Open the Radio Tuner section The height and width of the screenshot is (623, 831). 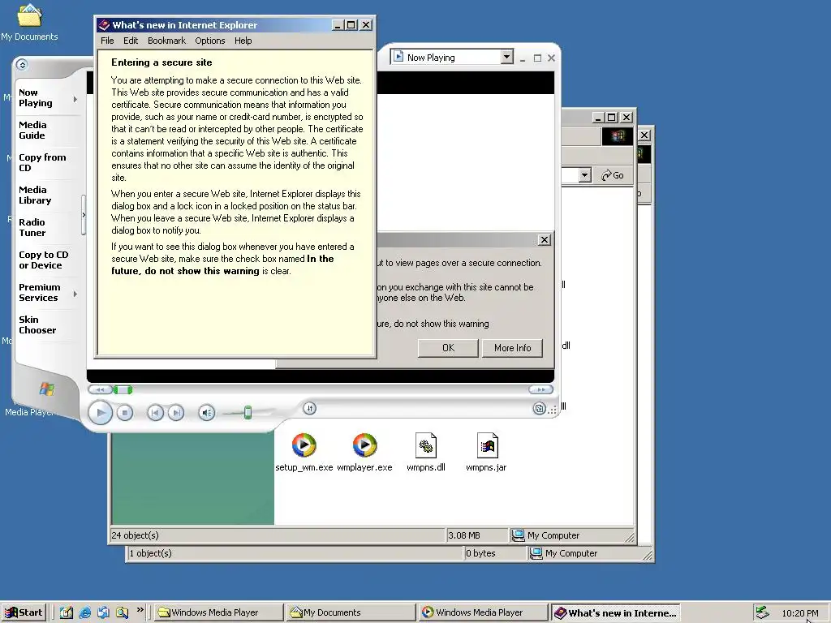click(x=32, y=227)
